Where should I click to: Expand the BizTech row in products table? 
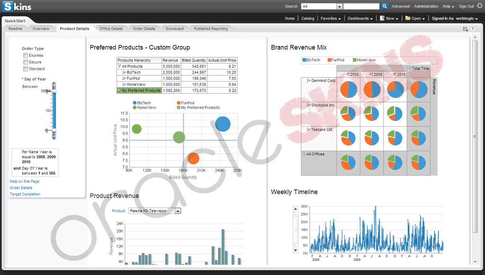[x=124, y=73]
